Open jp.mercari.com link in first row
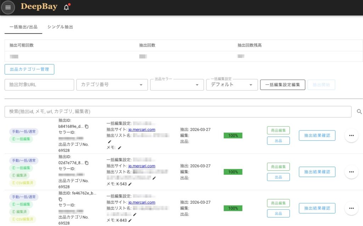 (141, 129)
